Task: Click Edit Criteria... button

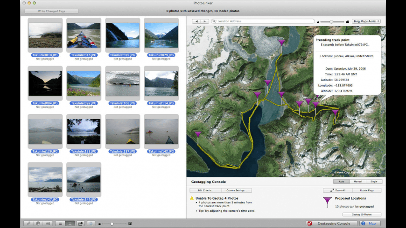Action: (x=206, y=190)
